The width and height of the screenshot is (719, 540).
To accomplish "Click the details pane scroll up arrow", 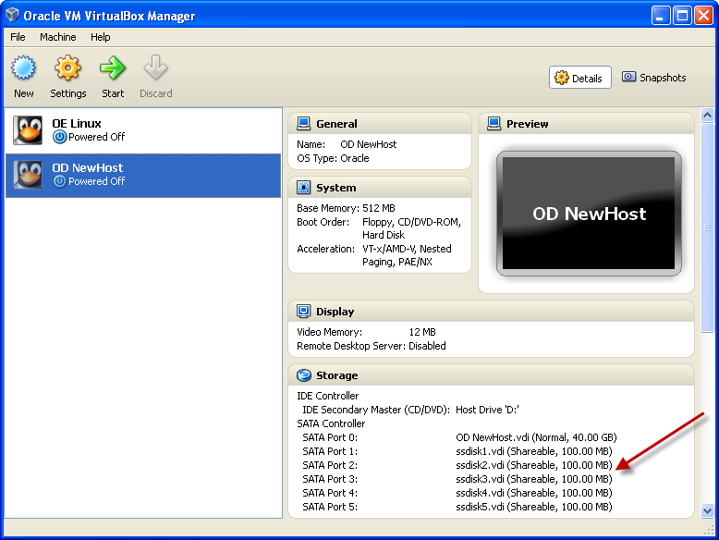I will [x=708, y=115].
